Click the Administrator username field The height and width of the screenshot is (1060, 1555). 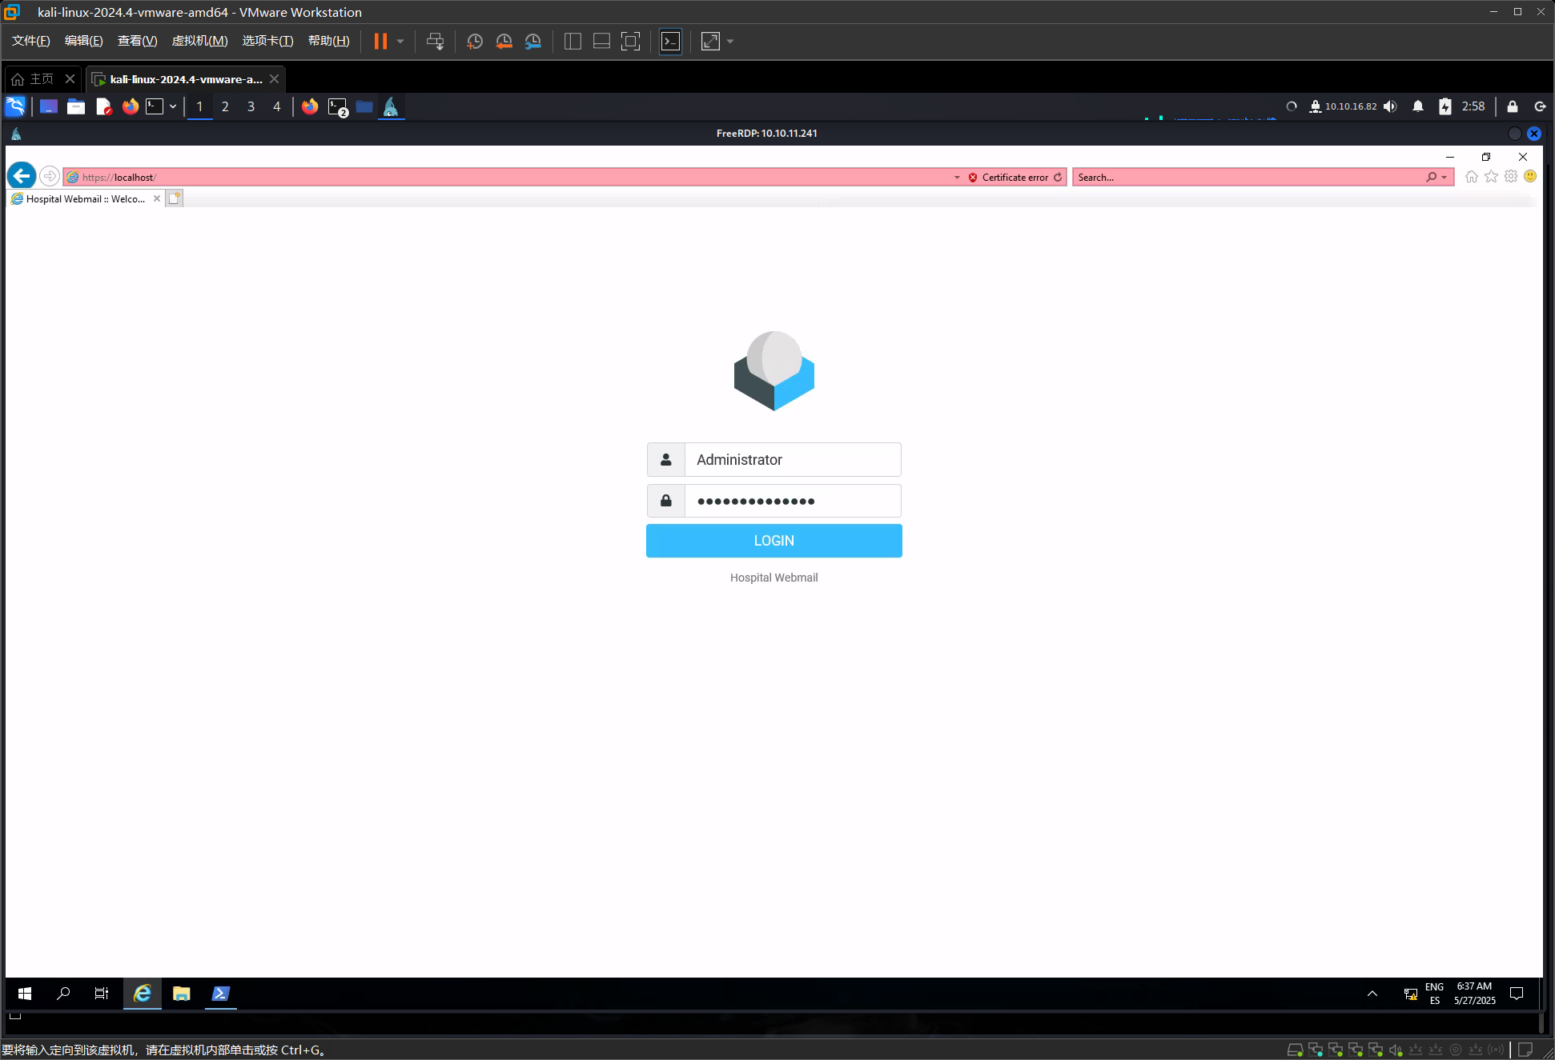(x=793, y=460)
